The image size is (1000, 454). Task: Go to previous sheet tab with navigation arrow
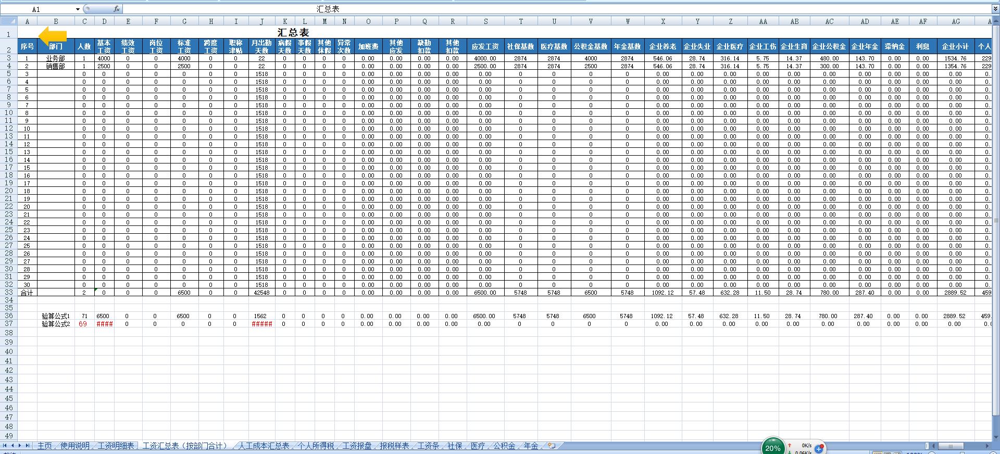point(12,446)
